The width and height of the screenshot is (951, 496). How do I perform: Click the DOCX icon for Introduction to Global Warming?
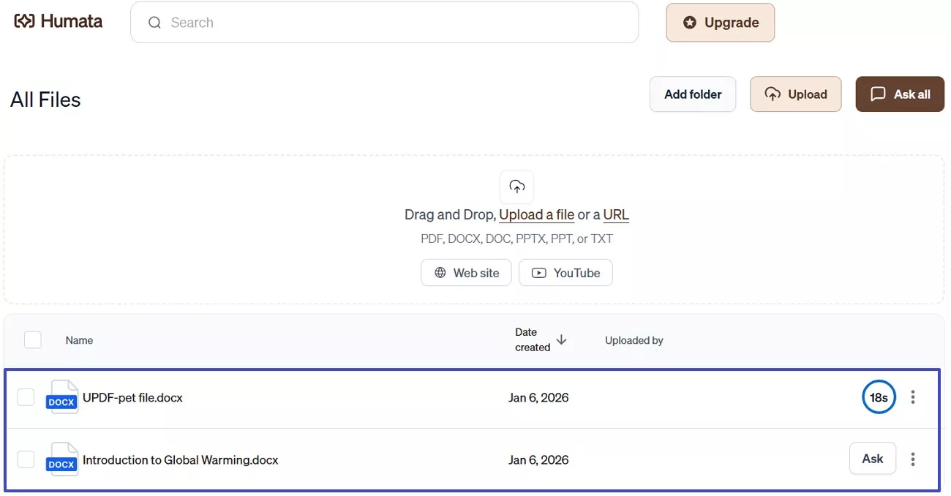pyautogui.click(x=61, y=459)
